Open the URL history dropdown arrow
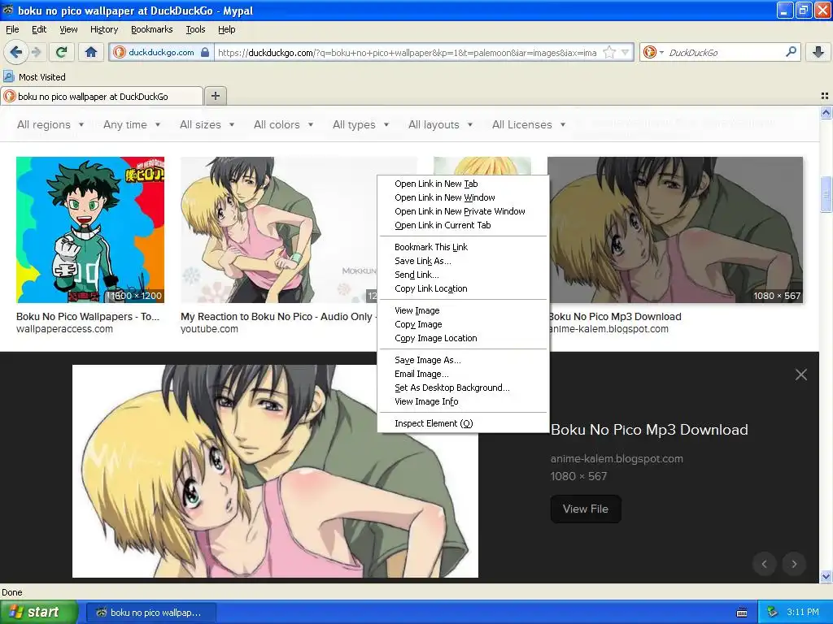Screen dimensions: 833x624 point(626,52)
